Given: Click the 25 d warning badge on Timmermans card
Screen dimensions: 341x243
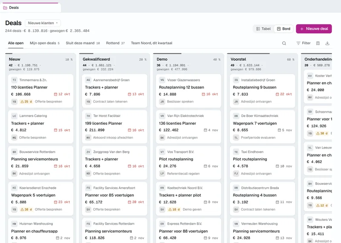Looking at the screenshot, I should point(26,101).
